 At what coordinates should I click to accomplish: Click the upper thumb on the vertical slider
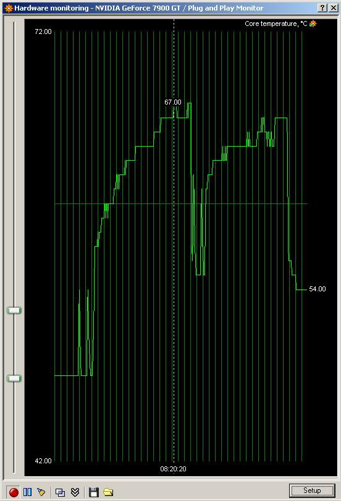click(14, 310)
